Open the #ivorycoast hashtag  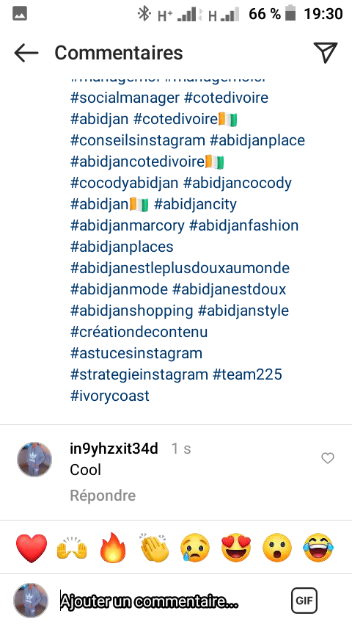[109, 396]
